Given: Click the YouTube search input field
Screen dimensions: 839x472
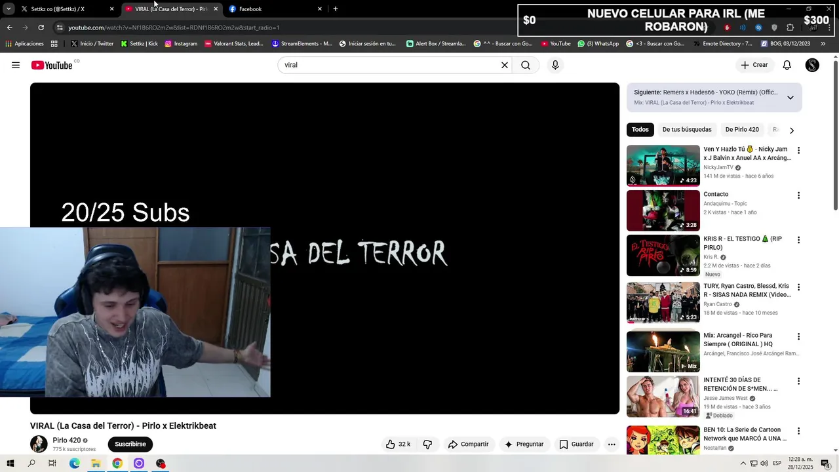Looking at the screenshot, I should tap(389, 65).
